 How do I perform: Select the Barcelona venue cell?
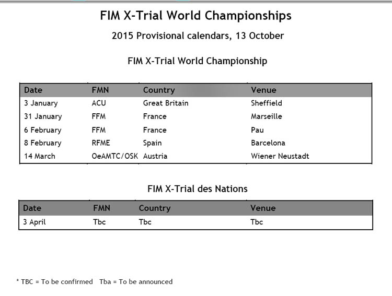pos(268,143)
